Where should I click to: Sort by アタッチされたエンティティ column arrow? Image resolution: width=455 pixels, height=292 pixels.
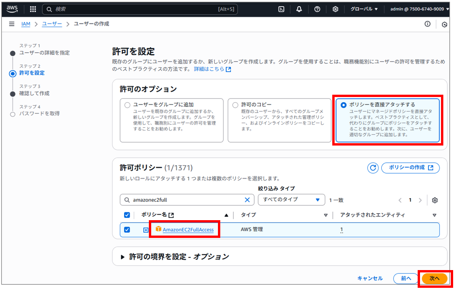point(434,215)
